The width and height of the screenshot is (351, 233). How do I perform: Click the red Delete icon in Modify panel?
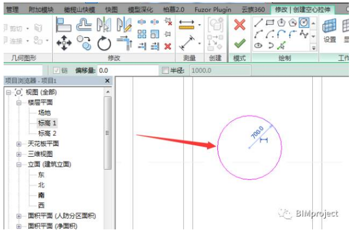168,46
